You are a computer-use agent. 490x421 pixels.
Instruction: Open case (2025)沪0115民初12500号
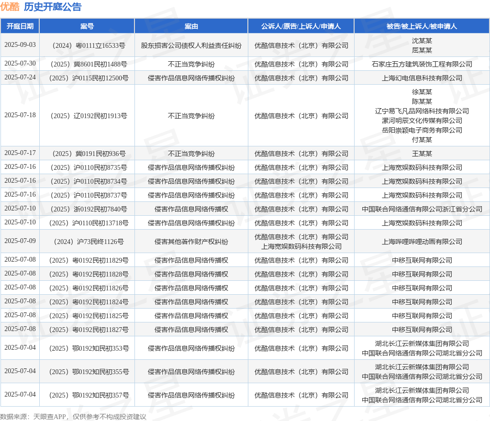89,78
